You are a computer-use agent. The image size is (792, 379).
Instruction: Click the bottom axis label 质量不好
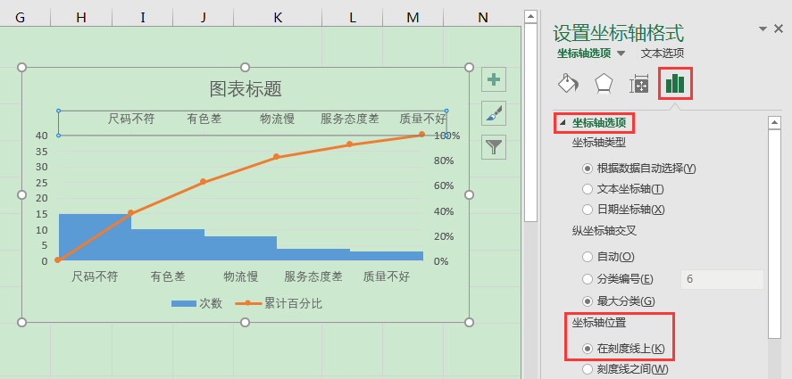[x=387, y=276]
